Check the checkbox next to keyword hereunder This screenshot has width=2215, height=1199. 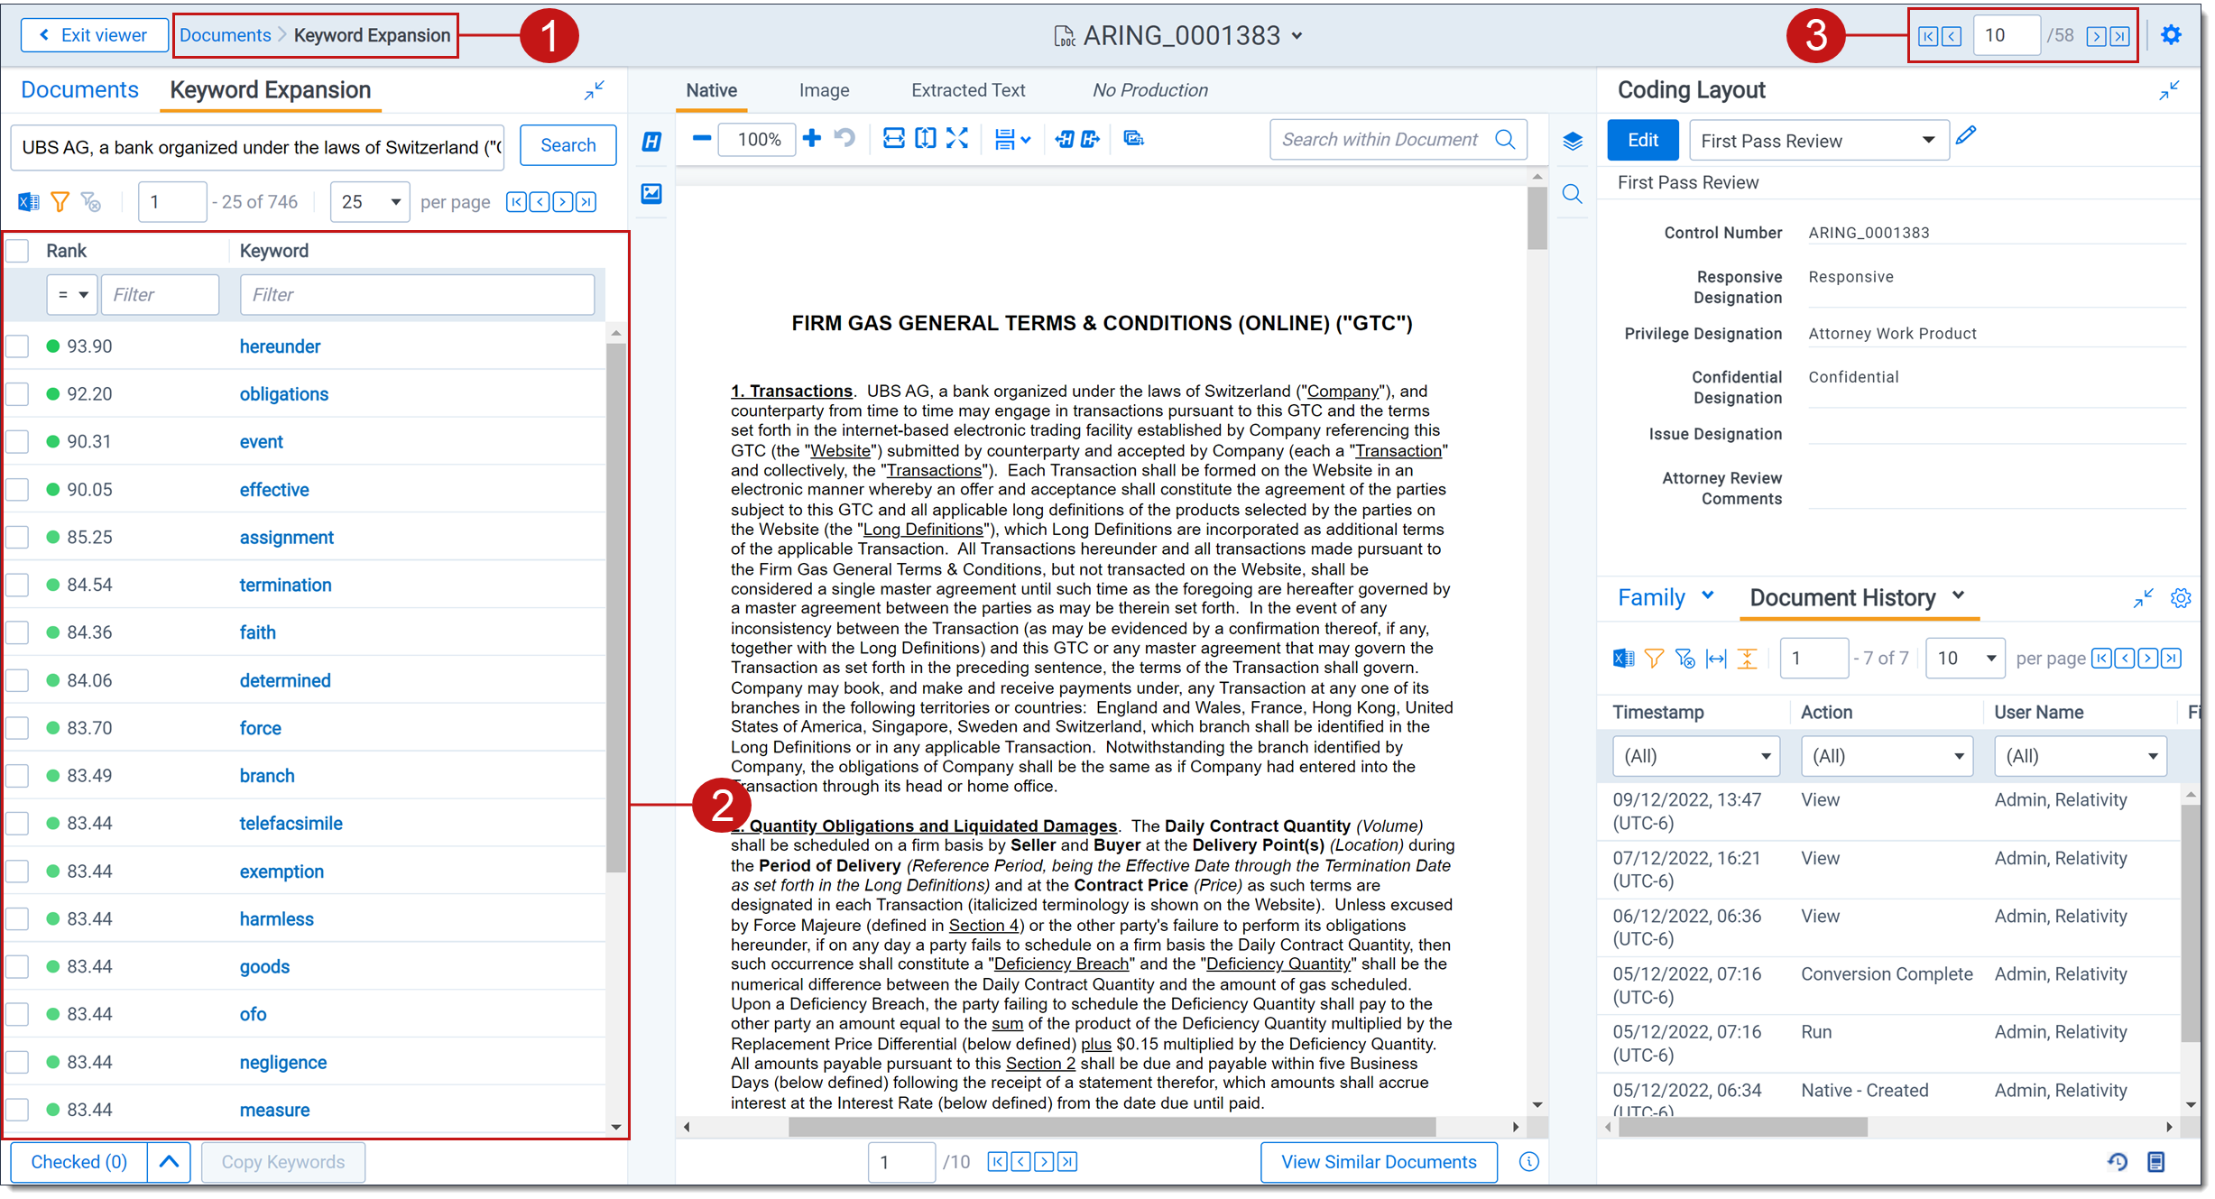(17, 346)
